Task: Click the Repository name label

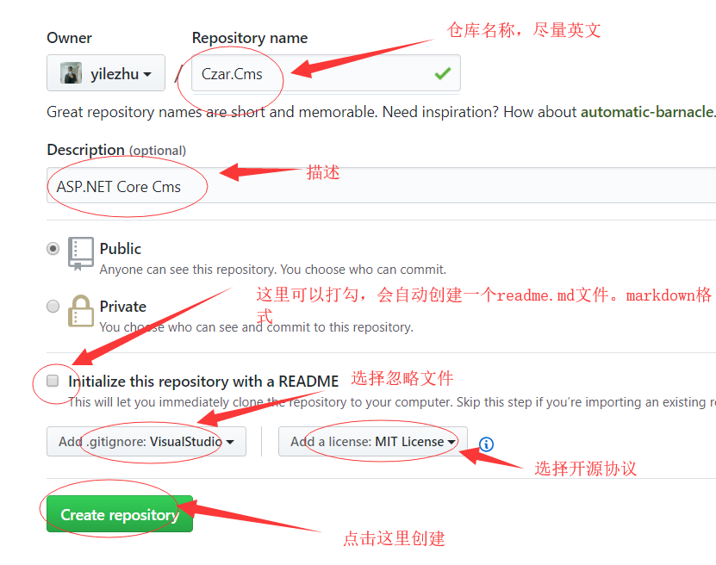Action: [250, 38]
